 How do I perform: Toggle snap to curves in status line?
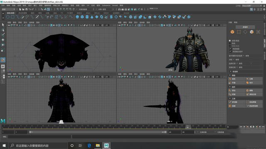click(61, 9)
